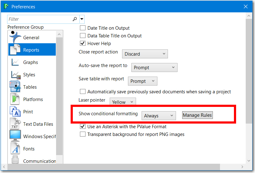Open the Print preference group icon

coord(15,112)
